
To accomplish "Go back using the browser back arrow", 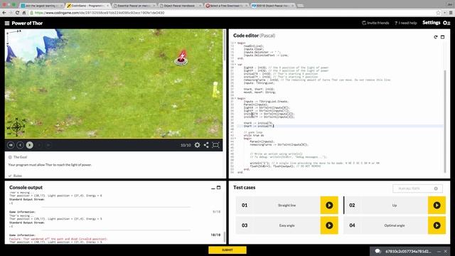I will [x=4, y=13].
